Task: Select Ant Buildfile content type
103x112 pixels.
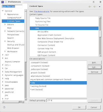Action: 43,32
